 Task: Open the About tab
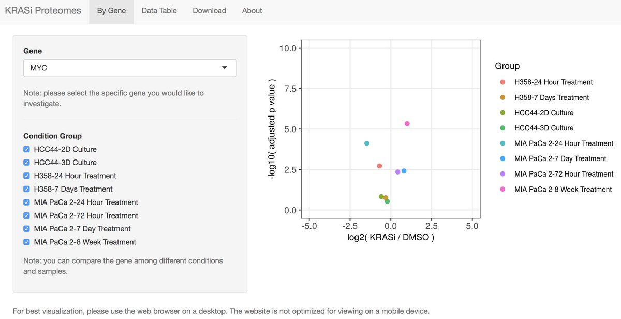tap(252, 10)
